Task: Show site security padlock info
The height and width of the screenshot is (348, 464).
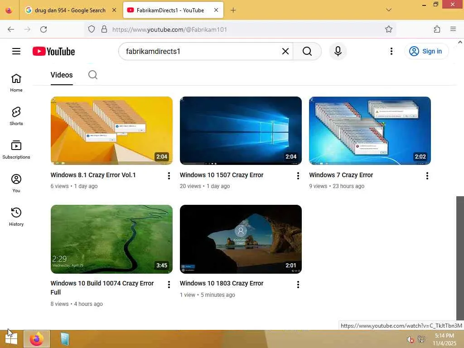Action: point(104,29)
